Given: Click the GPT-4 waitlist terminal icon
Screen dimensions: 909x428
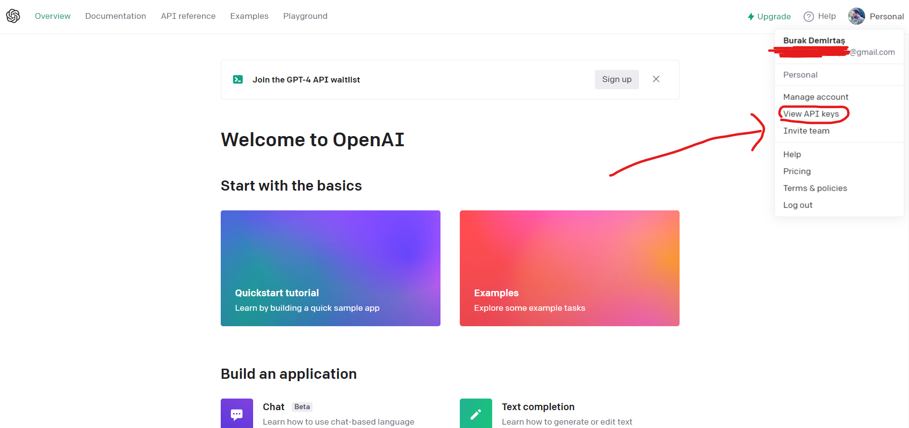Looking at the screenshot, I should (x=238, y=80).
